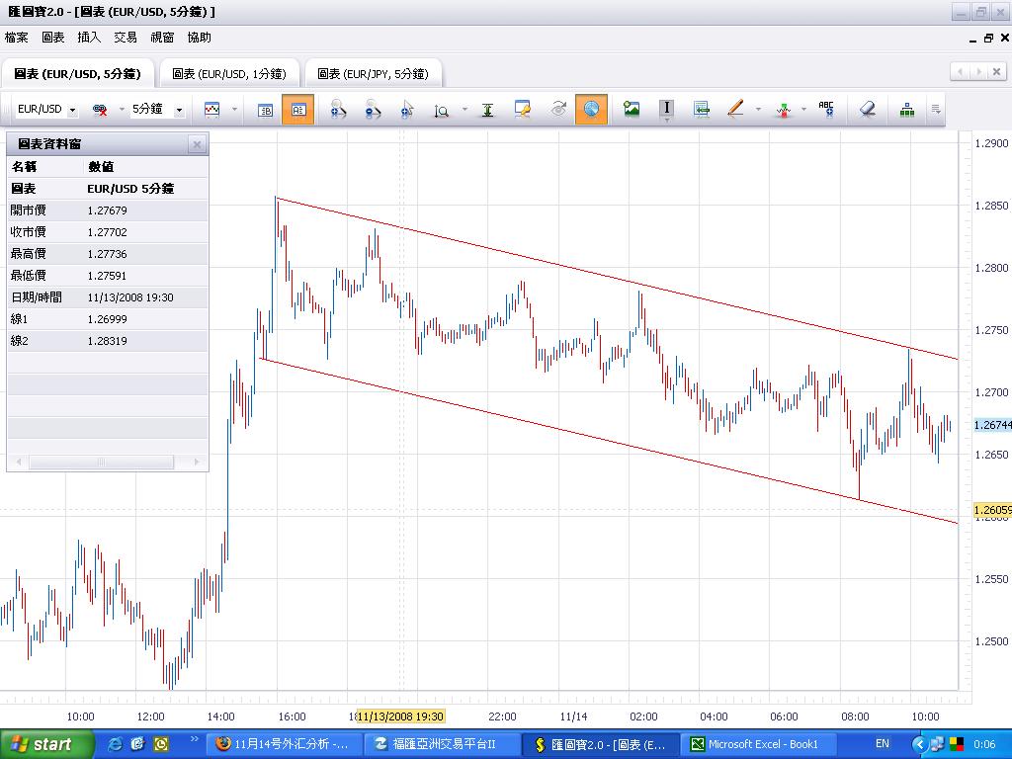The width and height of the screenshot is (1012, 759).
Task: Open the Firefox 11月14号外汇分析 taskbar window
Action: pyautogui.click(x=284, y=744)
